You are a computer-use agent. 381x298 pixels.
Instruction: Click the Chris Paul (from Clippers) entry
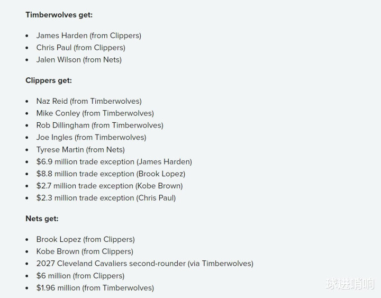80,48
